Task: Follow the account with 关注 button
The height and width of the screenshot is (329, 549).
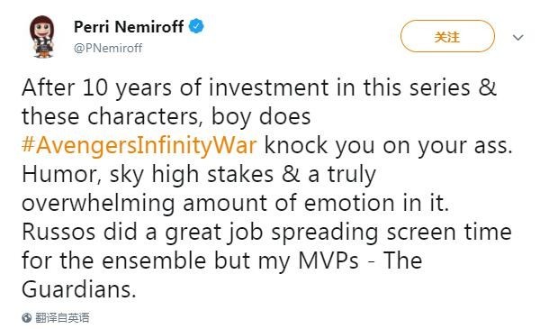Action: (x=447, y=36)
